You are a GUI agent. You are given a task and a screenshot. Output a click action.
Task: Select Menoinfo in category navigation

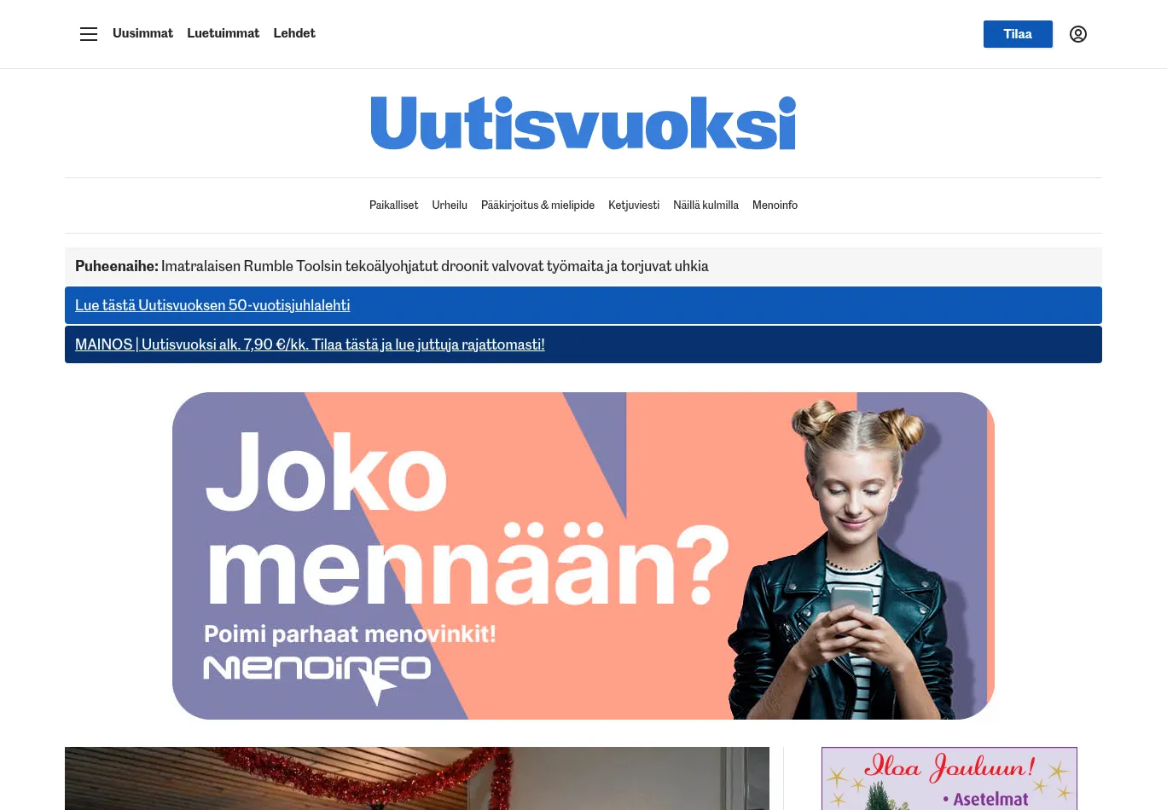pos(775,205)
